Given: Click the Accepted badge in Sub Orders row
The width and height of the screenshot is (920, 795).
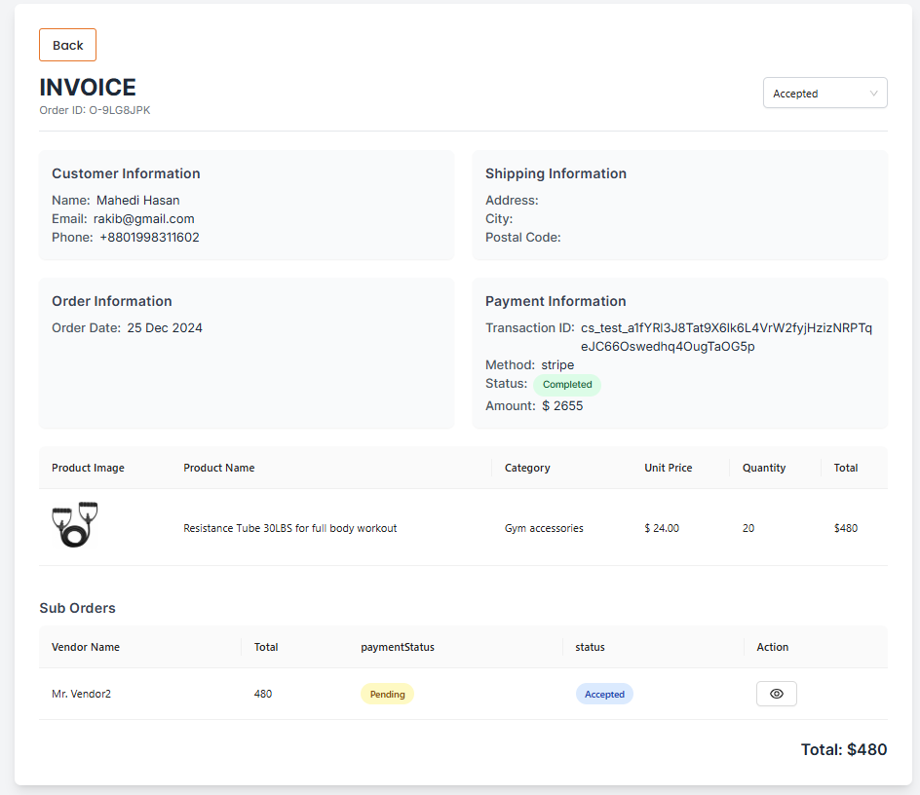Looking at the screenshot, I should pos(604,695).
